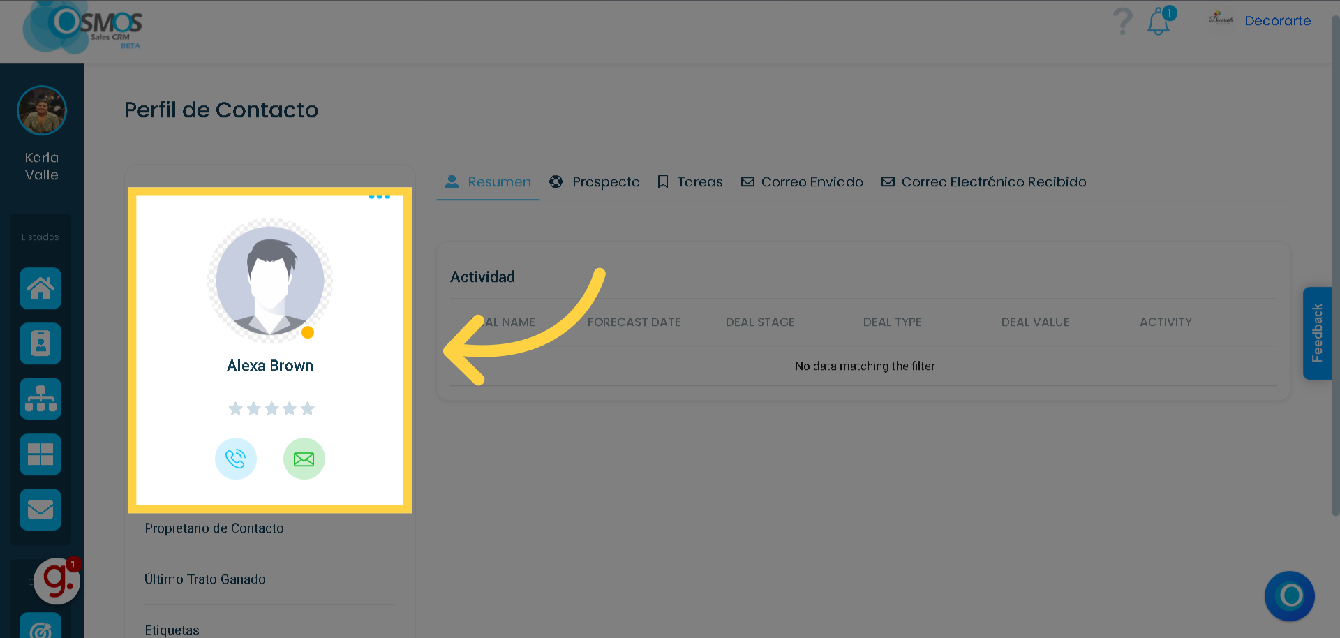Click the FORECAST DATE column header
Screen dimensions: 1340x638
click(x=634, y=322)
